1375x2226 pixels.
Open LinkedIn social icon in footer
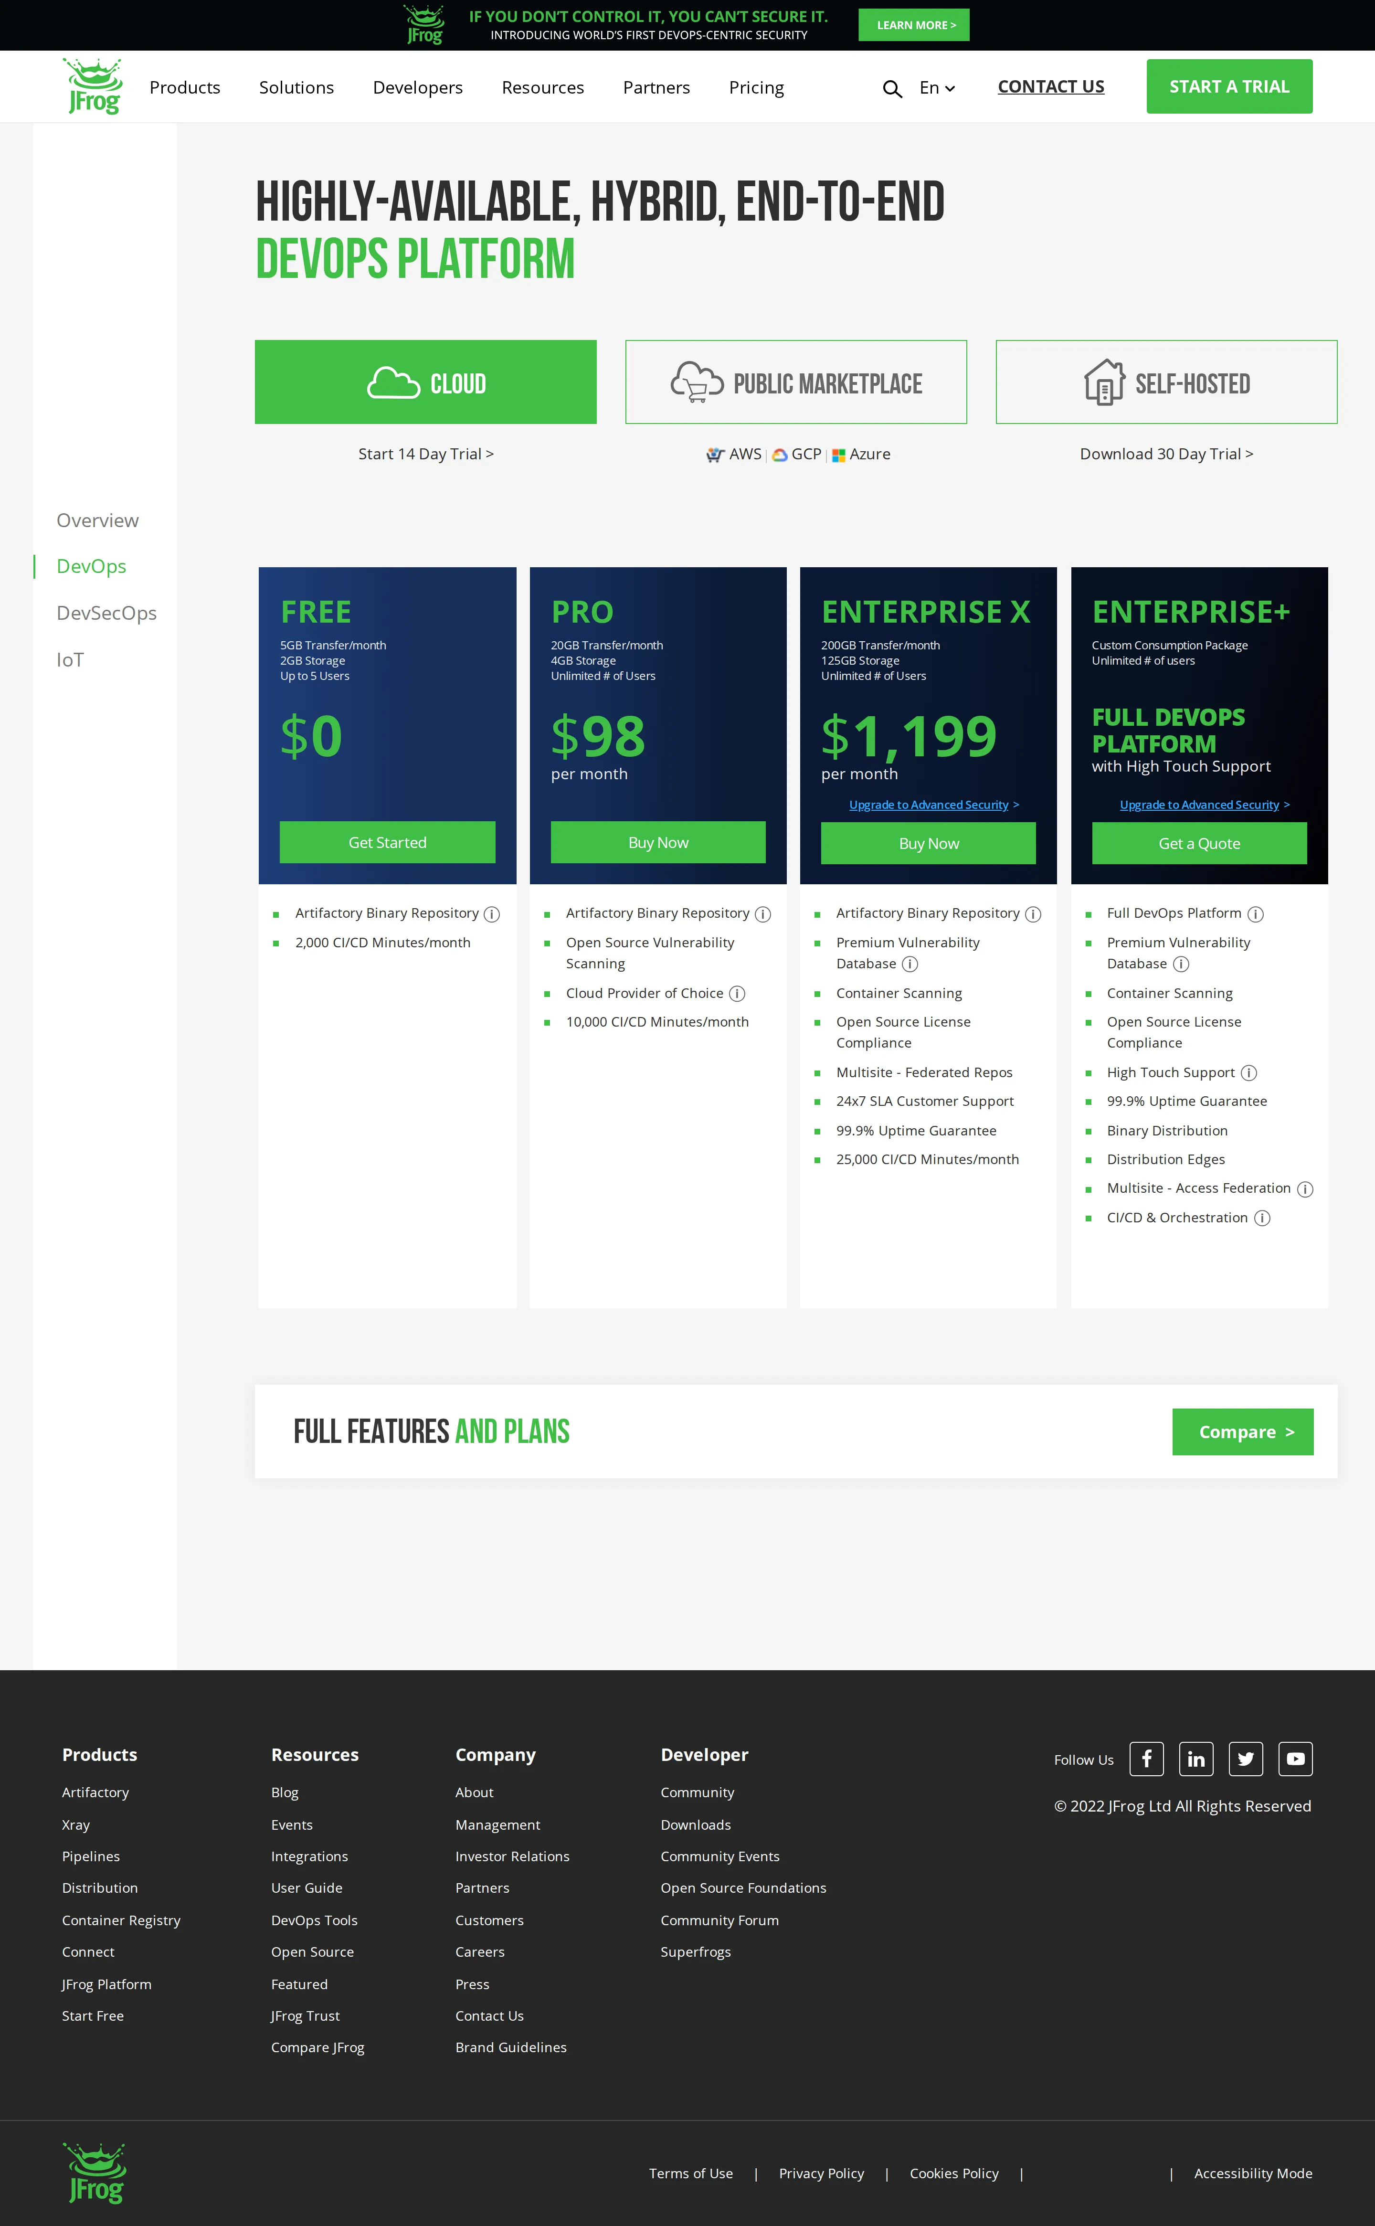(x=1196, y=1759)
